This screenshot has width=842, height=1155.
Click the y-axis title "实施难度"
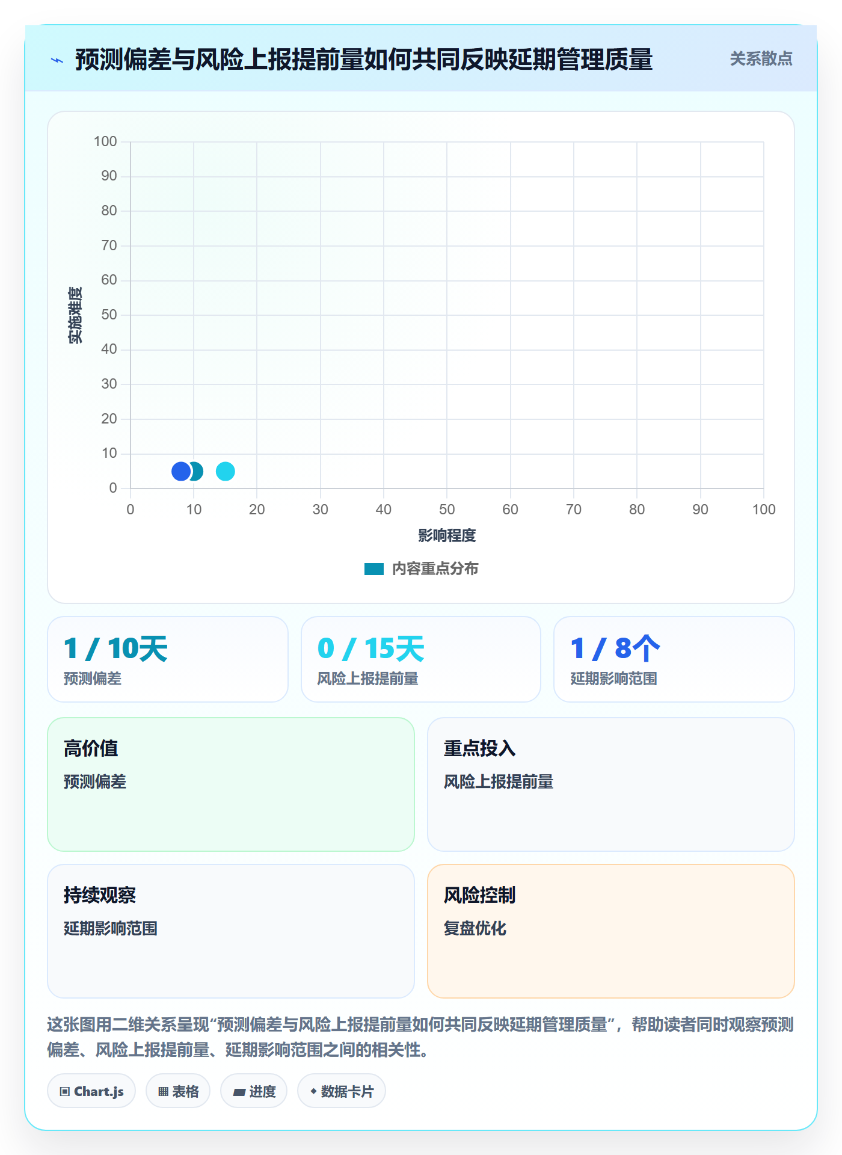(75, 315)
